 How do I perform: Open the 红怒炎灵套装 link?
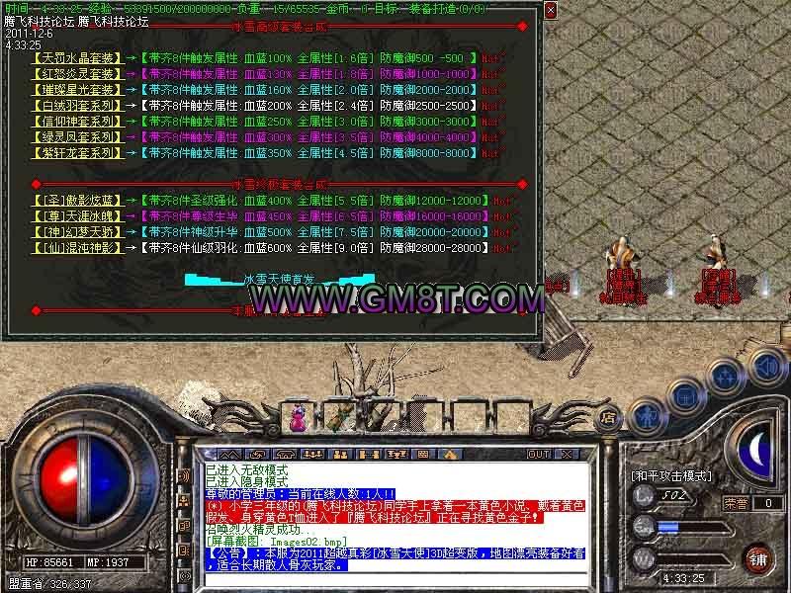[77, 73]
